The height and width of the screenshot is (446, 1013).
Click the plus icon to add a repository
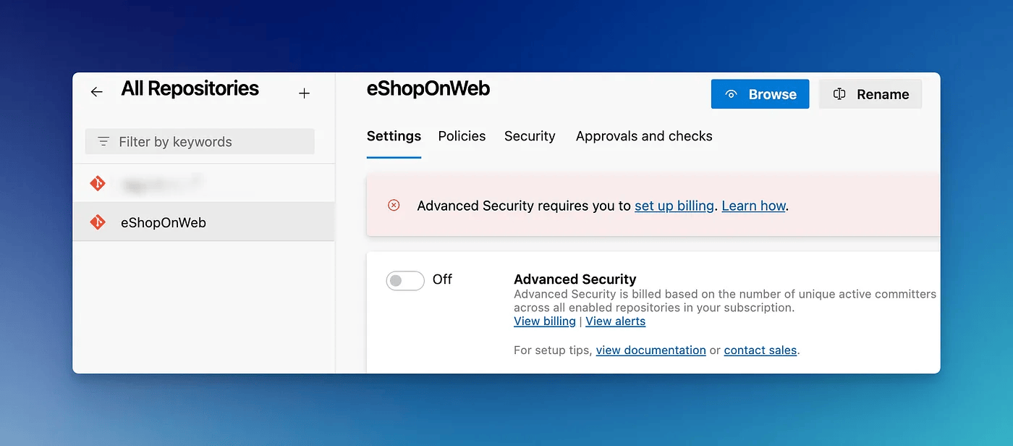[305, 93]
